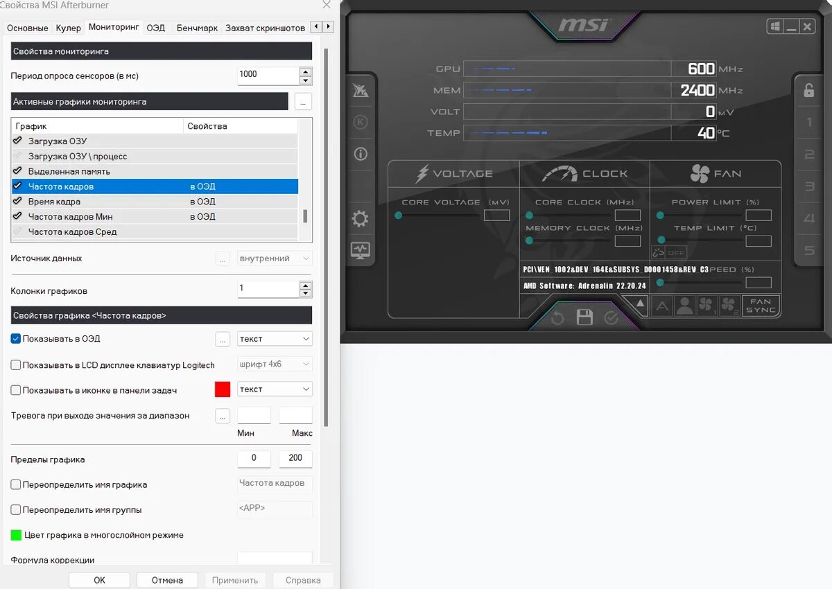The height and width of the screenshot is (589, 832).
Task: Click the ellipsis button beside alarm range
Action: pos(223,416)
